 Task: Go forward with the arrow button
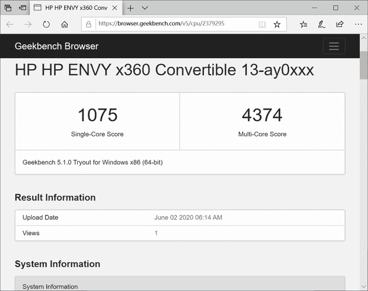coord(28,24)
